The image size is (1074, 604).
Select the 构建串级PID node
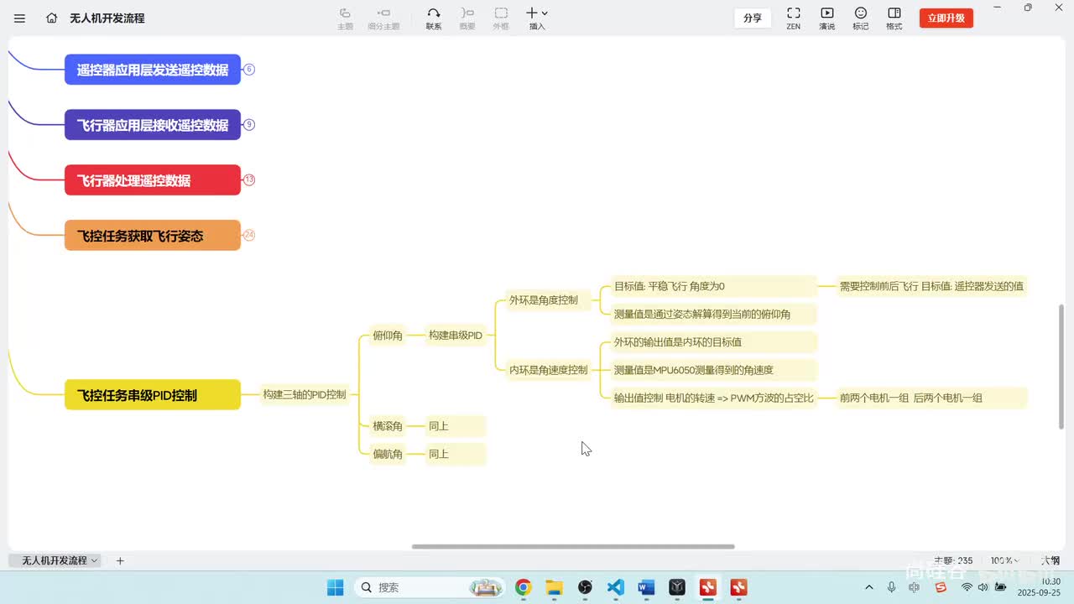coord(456,336)
